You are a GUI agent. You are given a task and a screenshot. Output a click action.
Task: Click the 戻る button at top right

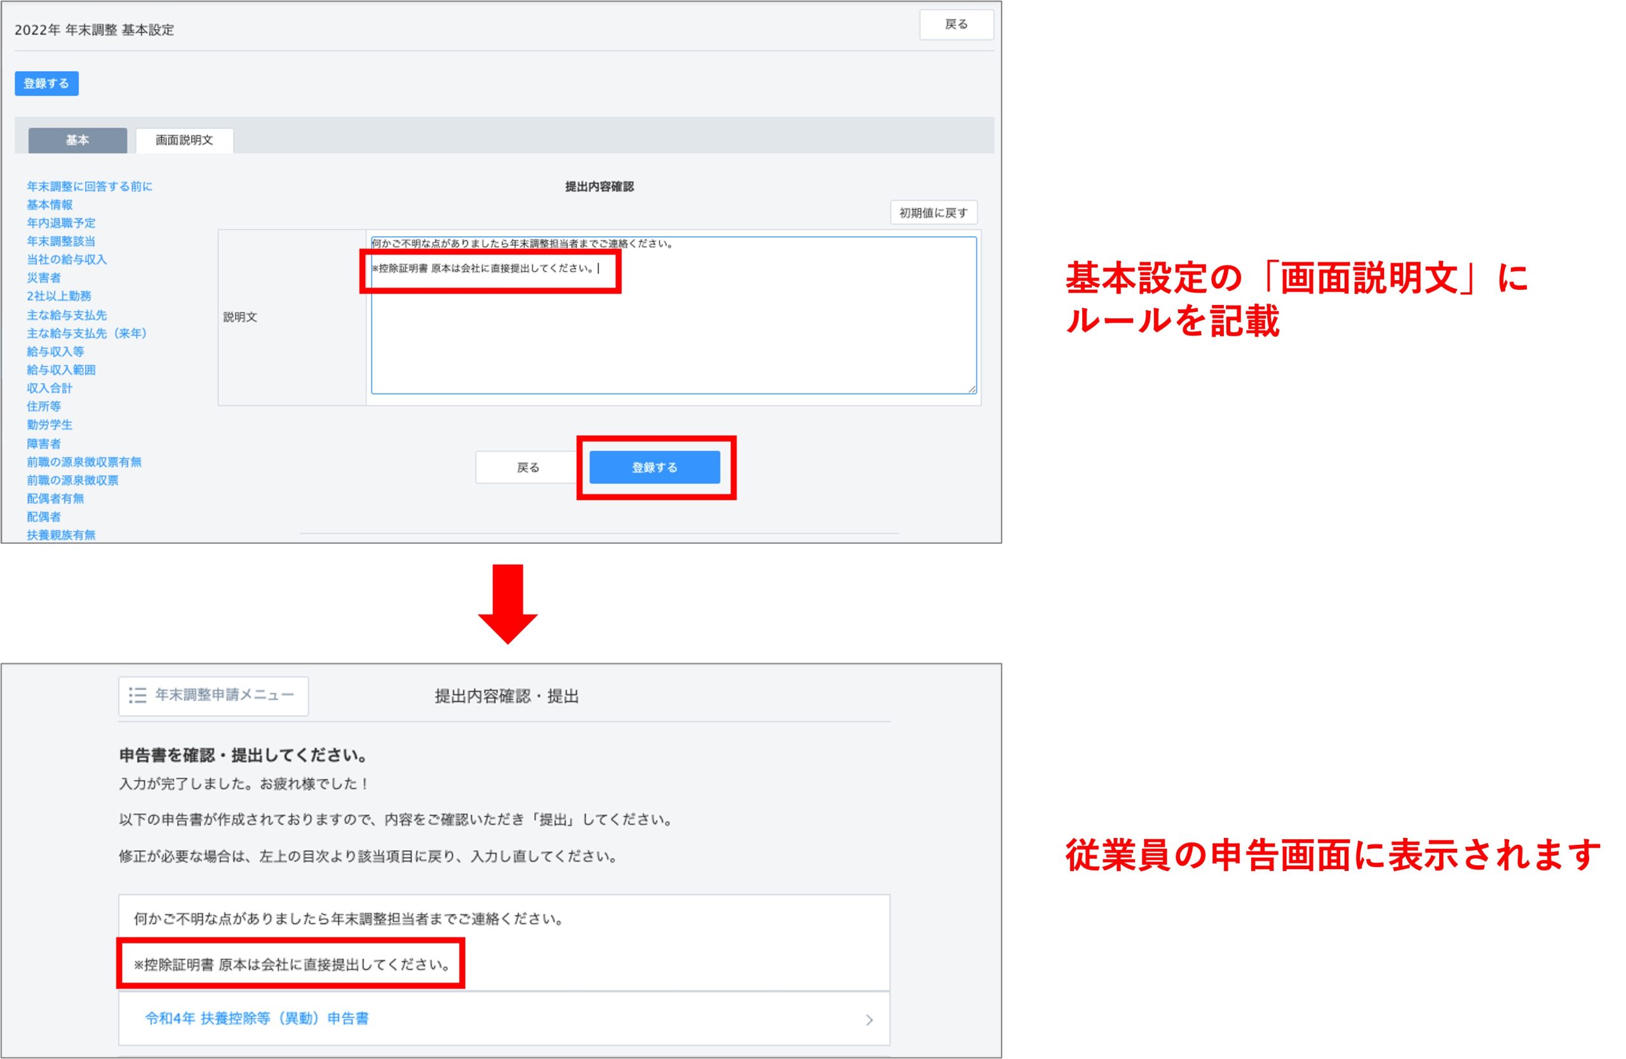(956, 25)
